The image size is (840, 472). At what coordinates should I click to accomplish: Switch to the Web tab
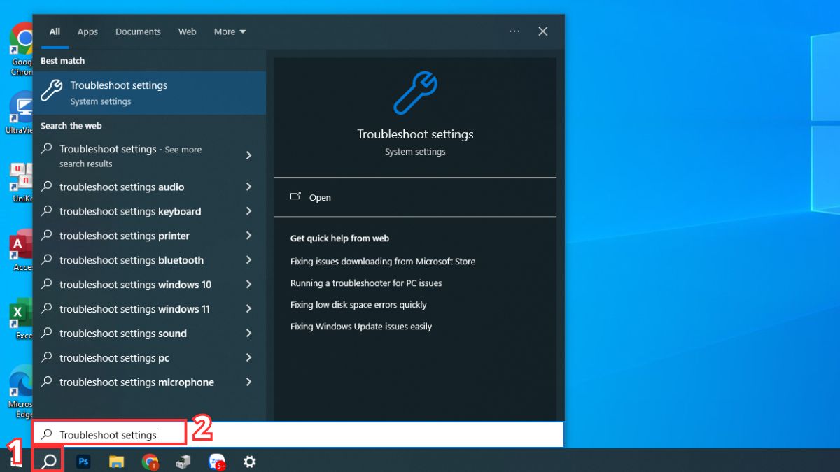click(x=188, y=31)
